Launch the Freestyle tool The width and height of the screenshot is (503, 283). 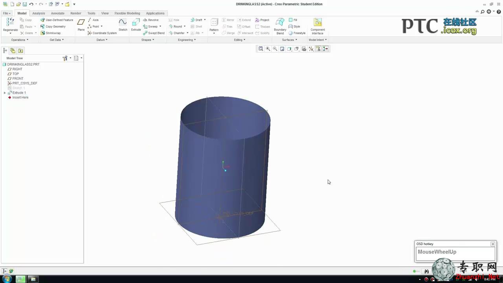pos(297,33)
